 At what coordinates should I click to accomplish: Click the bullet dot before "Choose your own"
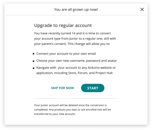click(34, 61)
